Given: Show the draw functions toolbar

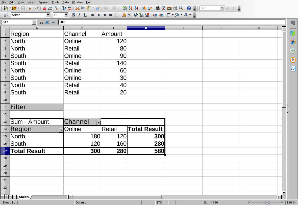Looking at the screenshot, I should coord(150,8).
